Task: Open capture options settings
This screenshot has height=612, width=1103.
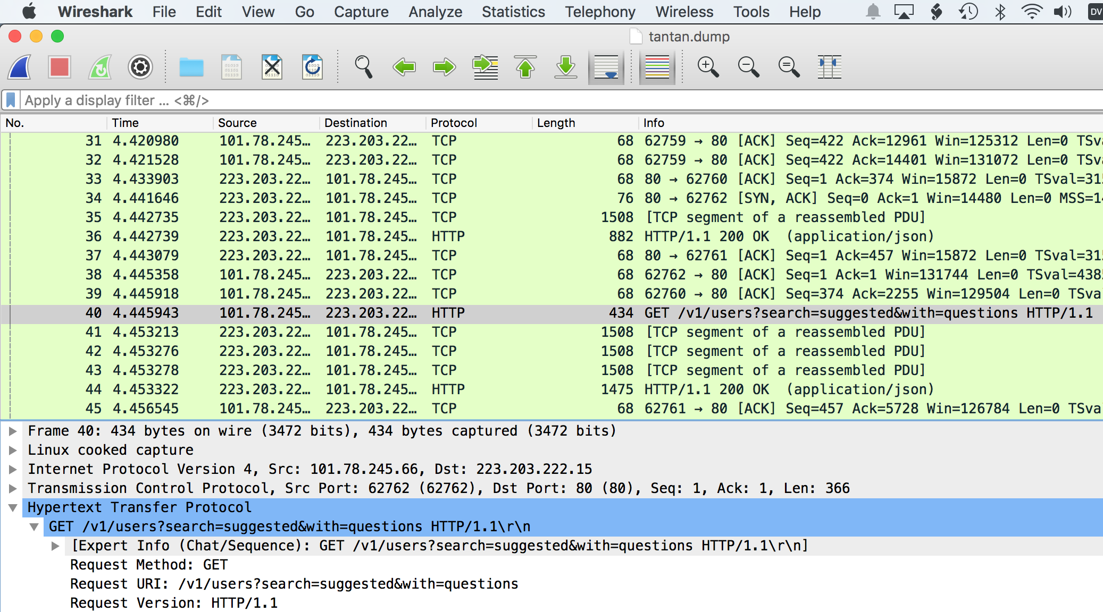Action: (140, 67)
